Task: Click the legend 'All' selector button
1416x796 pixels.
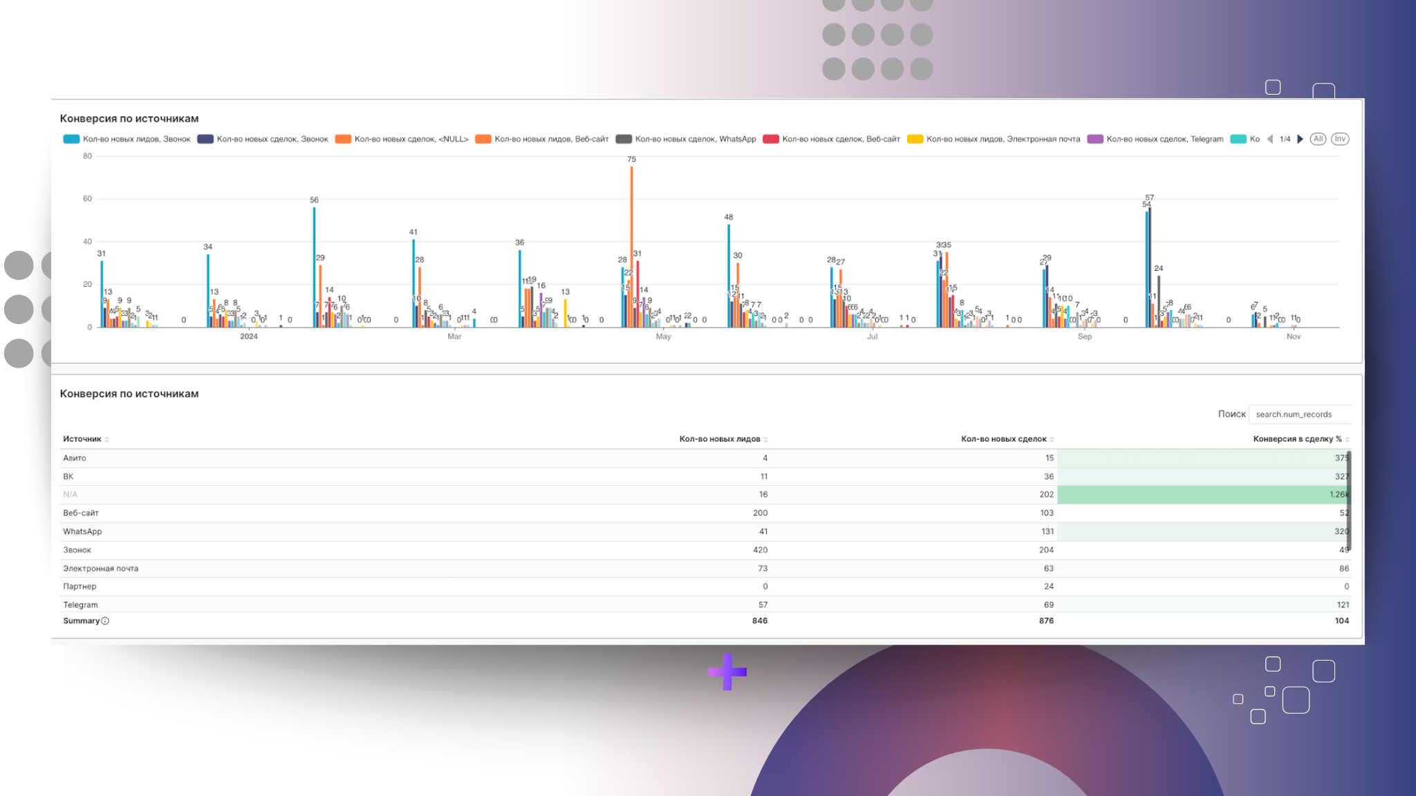Action: tap(1318, 139)
